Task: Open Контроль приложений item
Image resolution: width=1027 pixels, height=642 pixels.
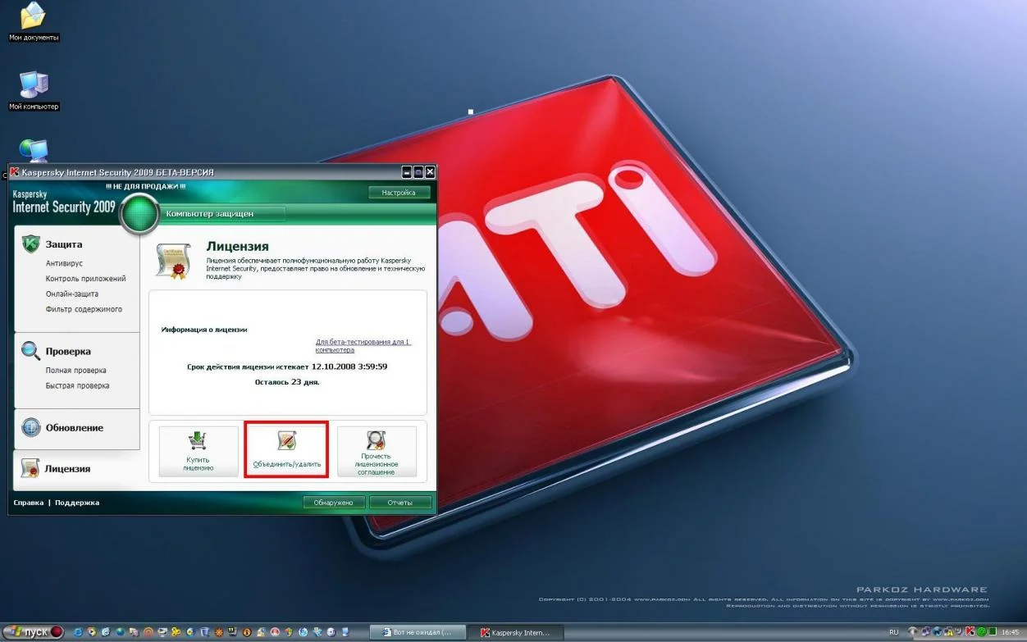Action: [x=85, y=279]
